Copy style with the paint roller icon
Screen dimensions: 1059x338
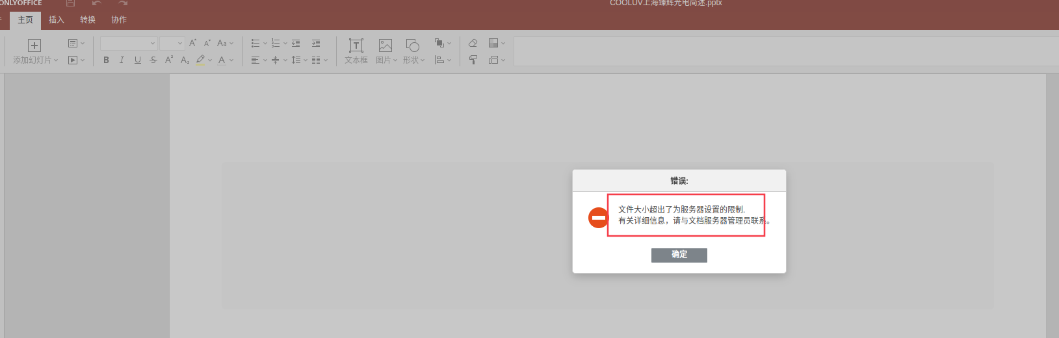coord(473,60)
